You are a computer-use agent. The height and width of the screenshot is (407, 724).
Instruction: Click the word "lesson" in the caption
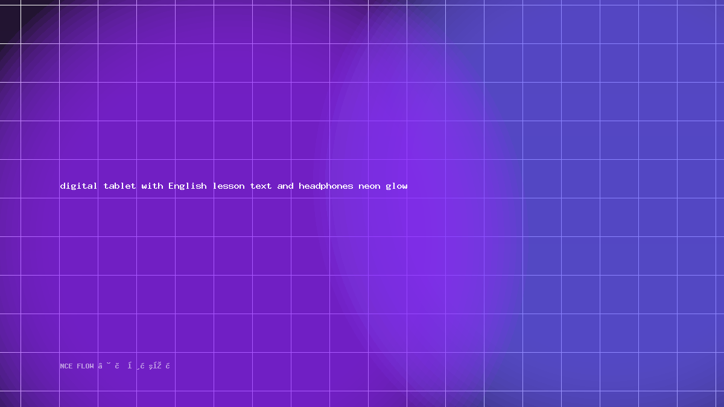(229, 186)
